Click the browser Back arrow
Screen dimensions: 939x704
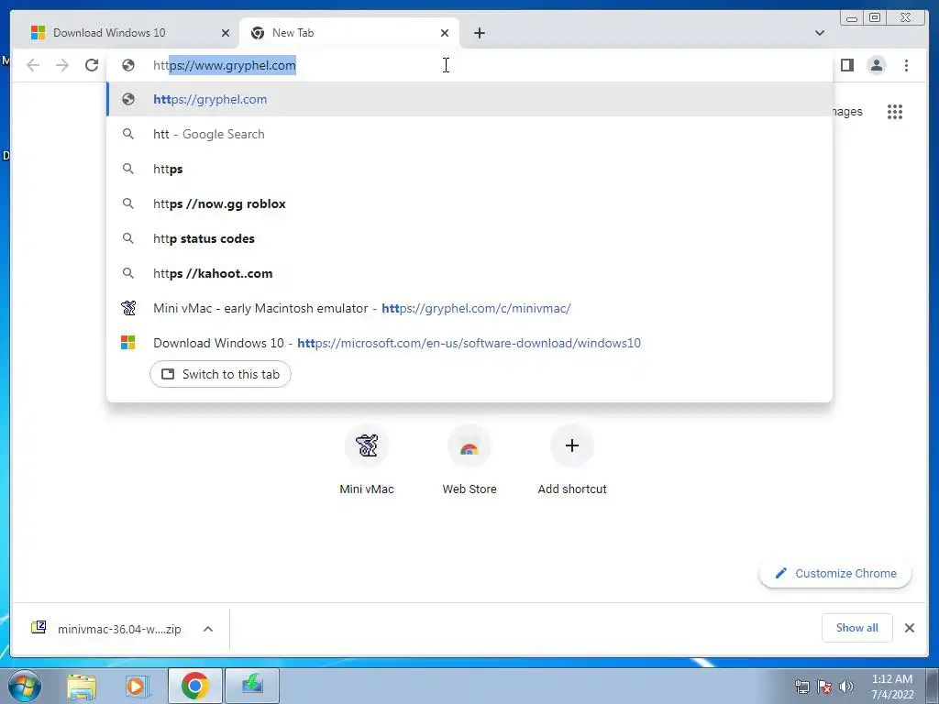pos(33,65)
